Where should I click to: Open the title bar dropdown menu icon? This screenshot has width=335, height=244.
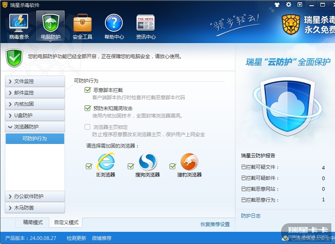point(300,4)
